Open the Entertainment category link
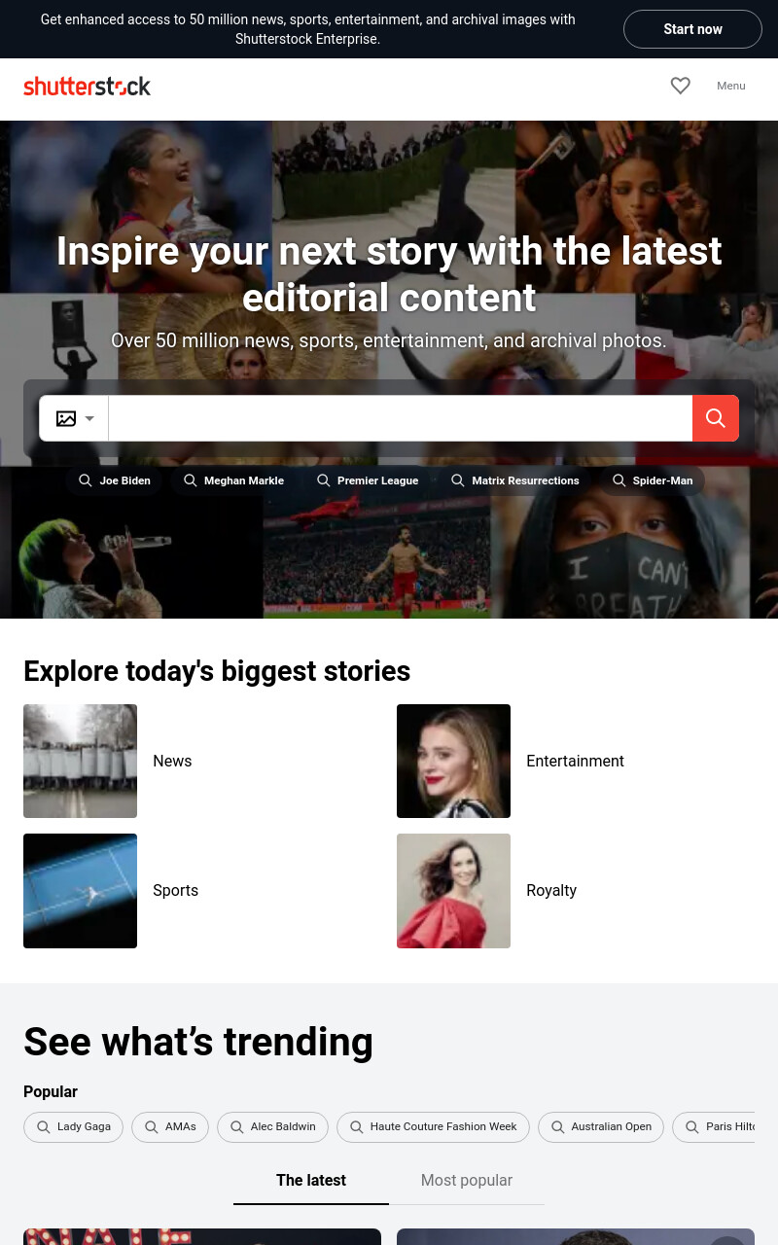 [575, 761]
